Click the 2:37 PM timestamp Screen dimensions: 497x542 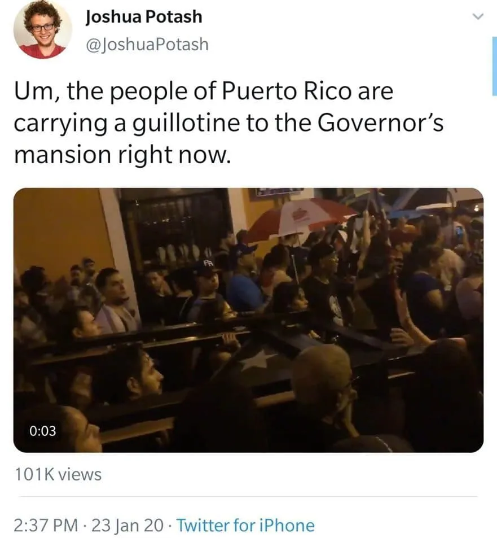coord(46,526)
